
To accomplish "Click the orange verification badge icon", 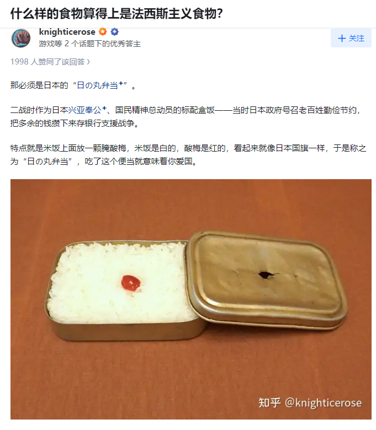I will pos(103,32).
